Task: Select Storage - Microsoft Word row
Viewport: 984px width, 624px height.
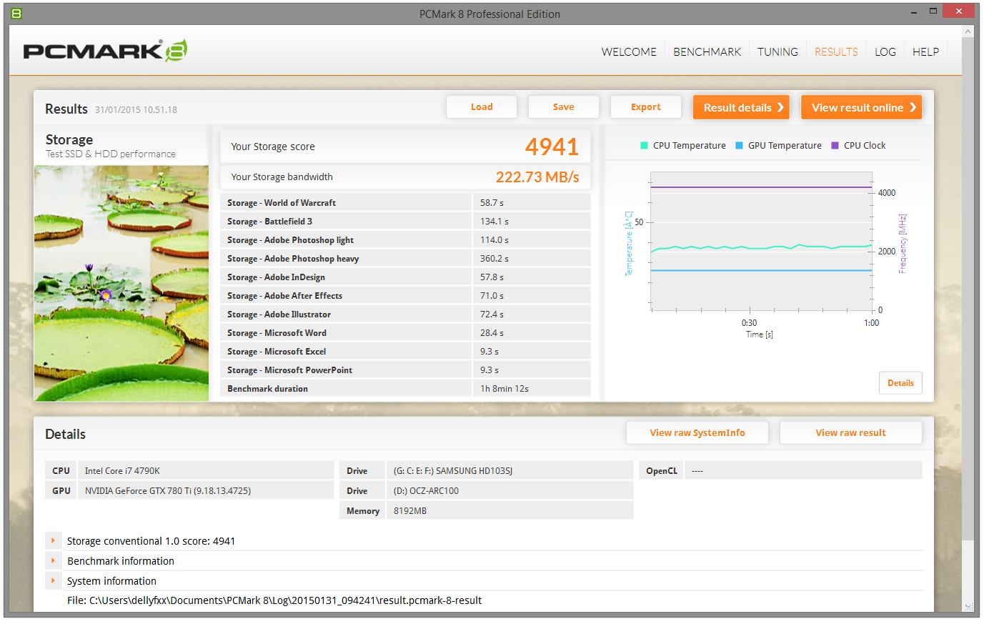Action: tap(405, 333)
